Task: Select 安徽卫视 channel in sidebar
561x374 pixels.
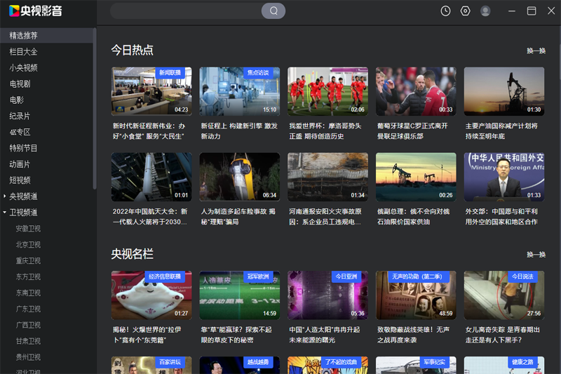Action: [x=28, y=229]
